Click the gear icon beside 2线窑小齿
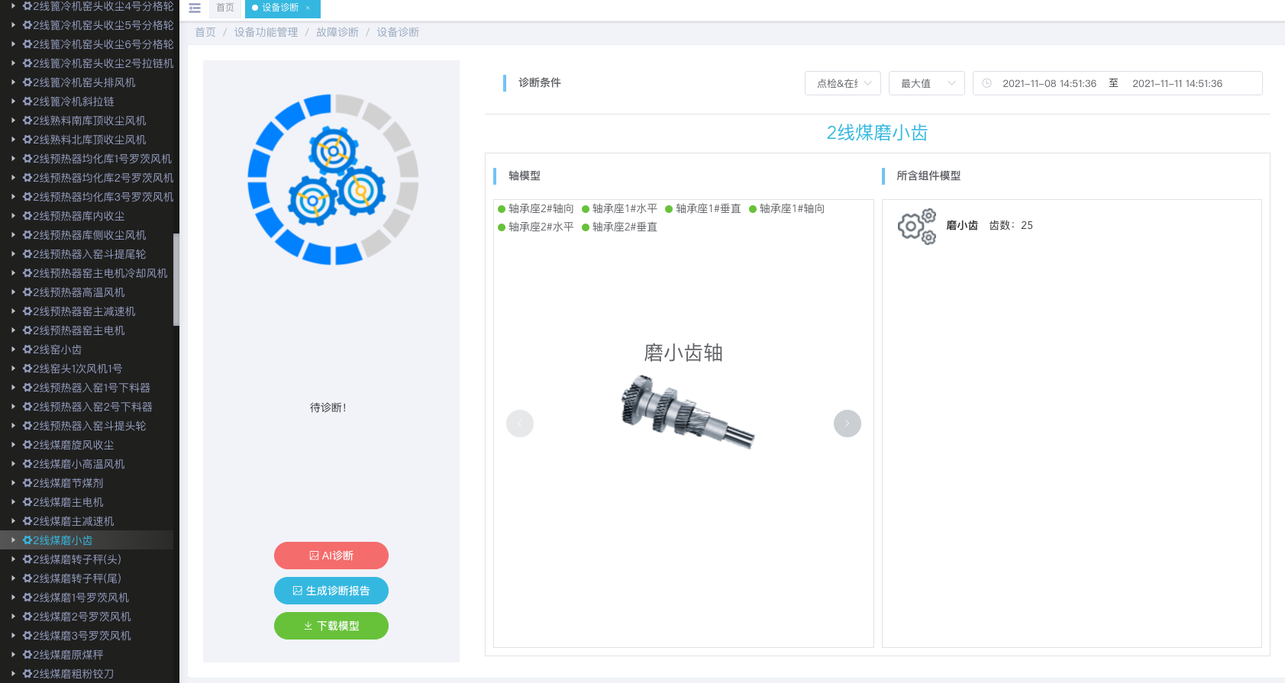Screen dimensions: 1285x683 coord(27,350)
